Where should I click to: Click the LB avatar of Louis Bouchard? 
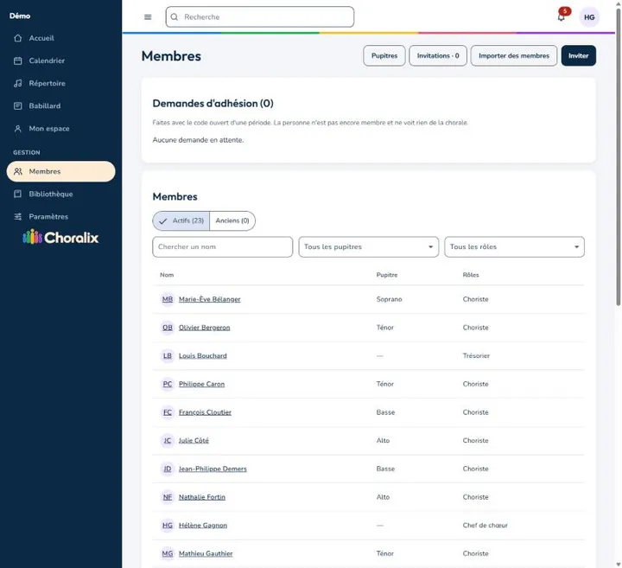(x=168, y=355)
